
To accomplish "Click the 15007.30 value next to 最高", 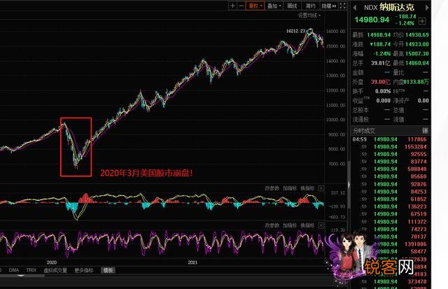I will (x=417, y=54).
